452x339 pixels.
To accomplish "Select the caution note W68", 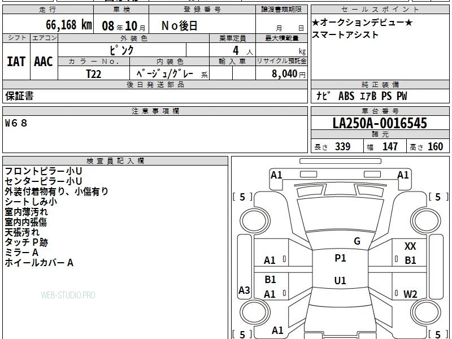I will point(16,123).
